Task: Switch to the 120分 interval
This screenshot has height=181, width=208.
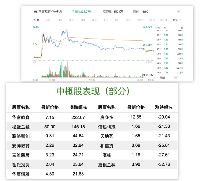Action: point(163,20)
